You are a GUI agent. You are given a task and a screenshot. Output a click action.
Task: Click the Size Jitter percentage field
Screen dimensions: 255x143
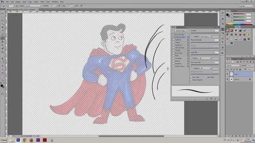215,31
